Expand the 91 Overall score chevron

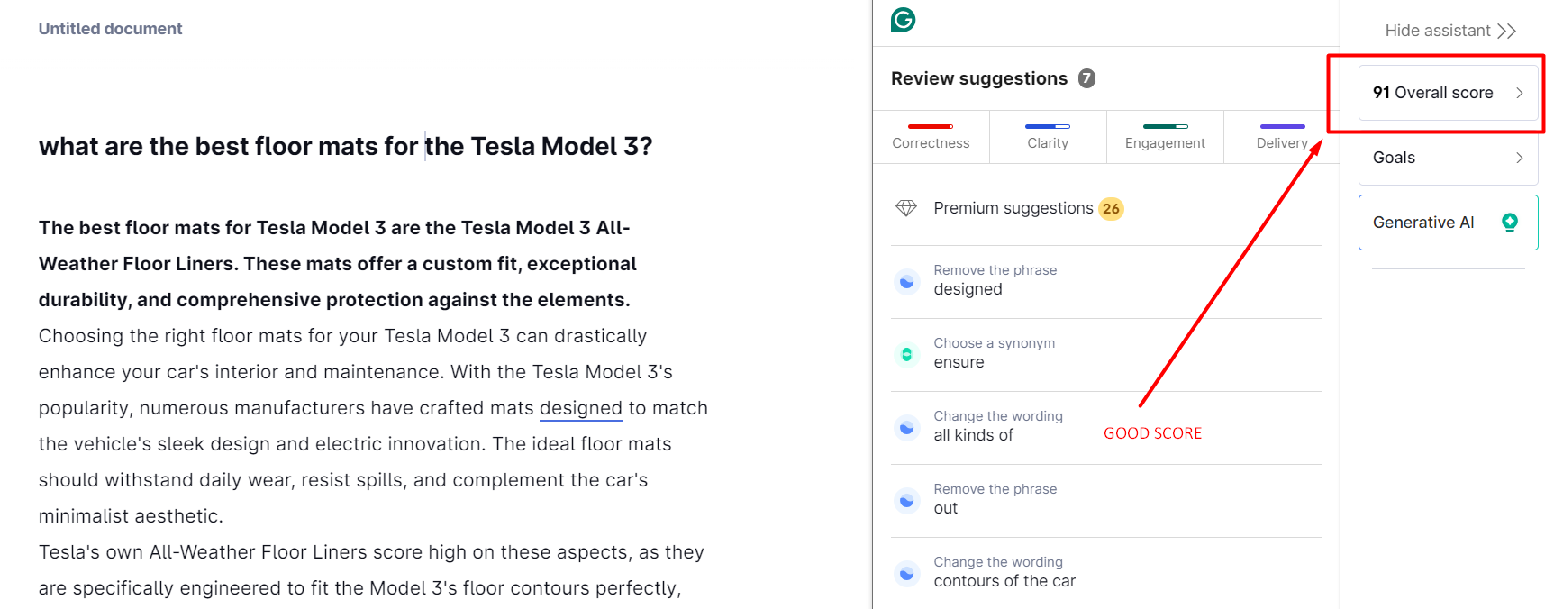[1520, 93]
